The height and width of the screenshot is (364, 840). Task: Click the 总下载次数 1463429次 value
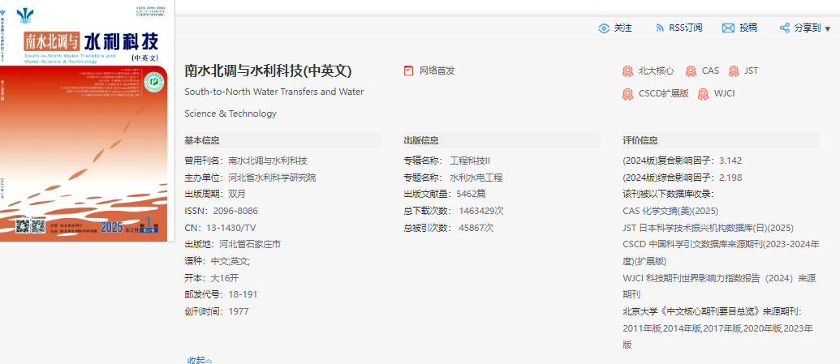click(x=481, y=211)
